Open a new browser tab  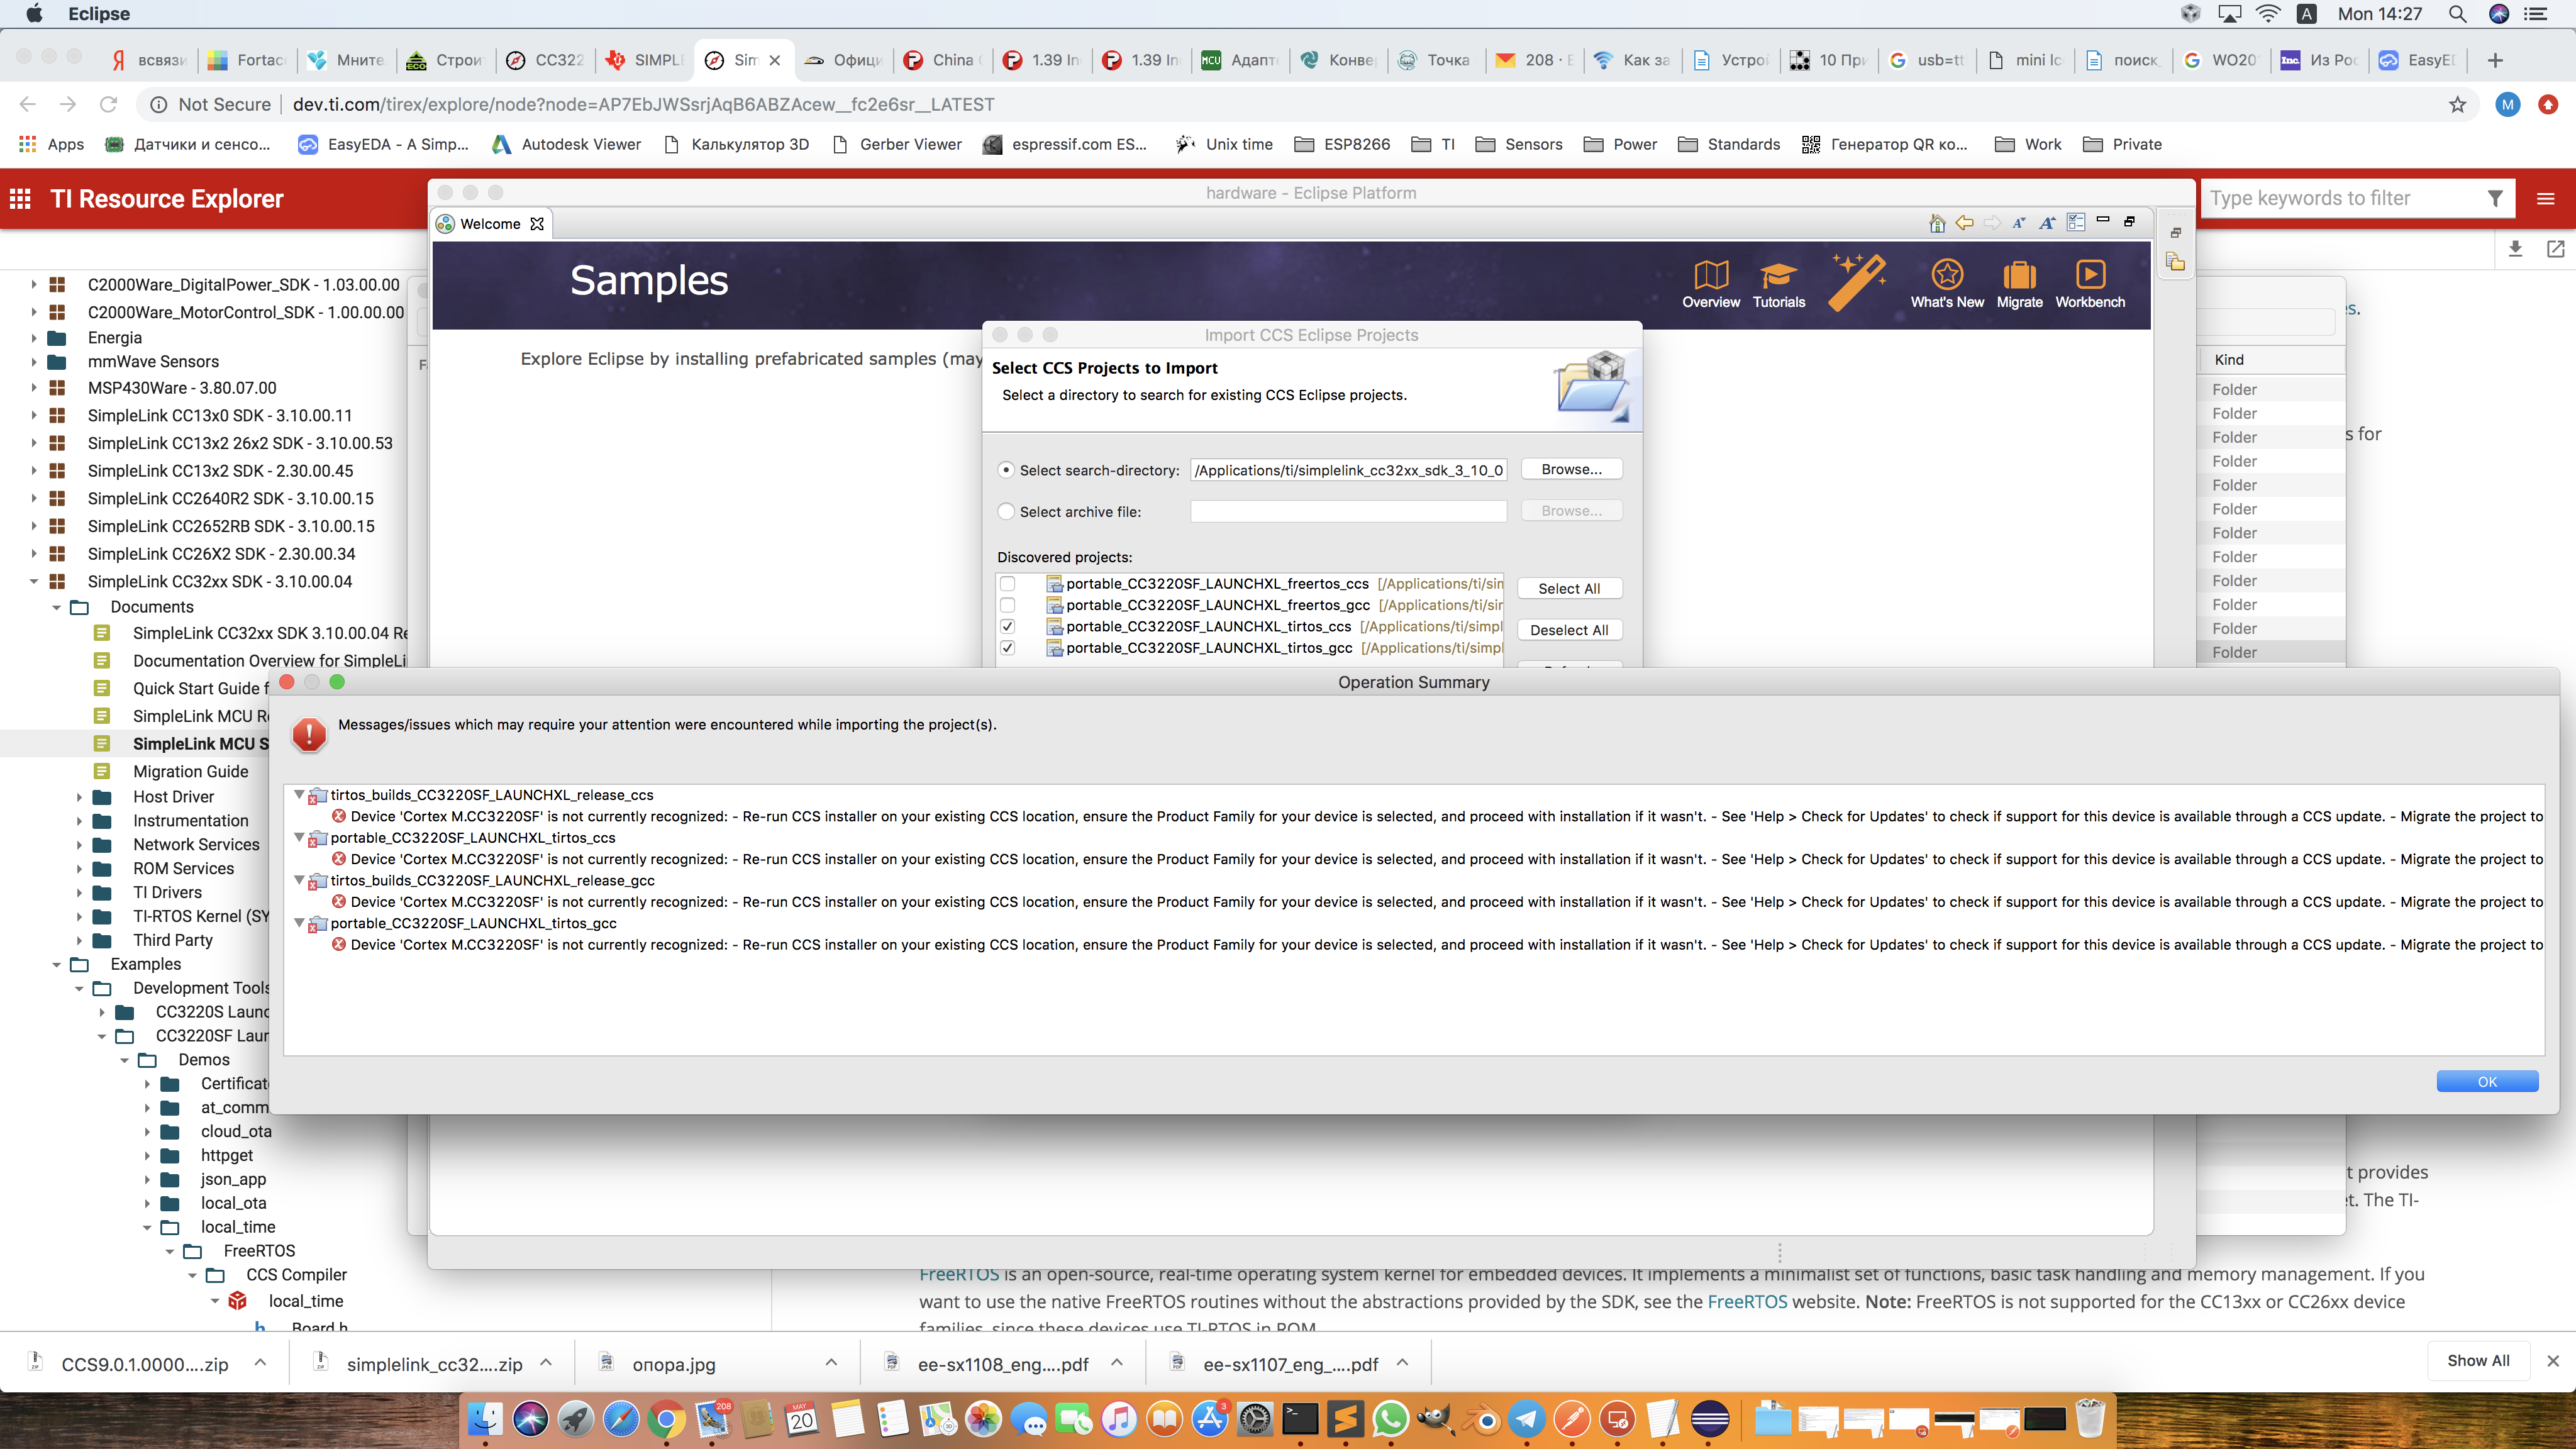coord(2494,61)
